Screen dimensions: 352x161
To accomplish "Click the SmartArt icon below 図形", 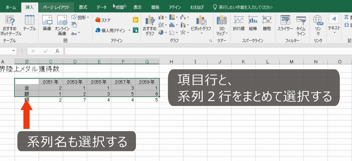I will point(74,25).
